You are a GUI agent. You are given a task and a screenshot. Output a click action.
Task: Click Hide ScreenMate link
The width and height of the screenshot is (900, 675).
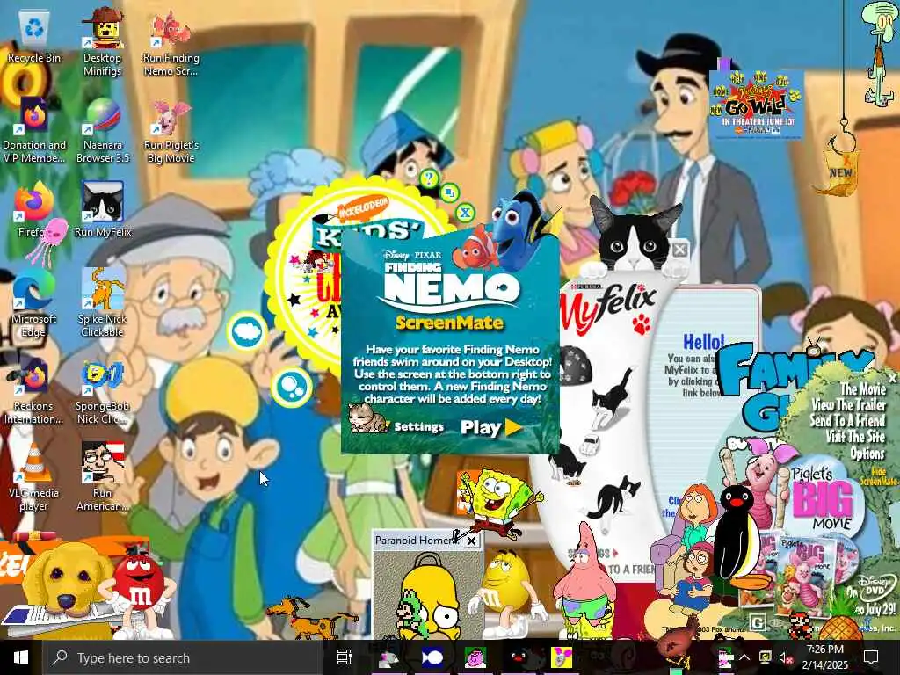pos(878,476)
